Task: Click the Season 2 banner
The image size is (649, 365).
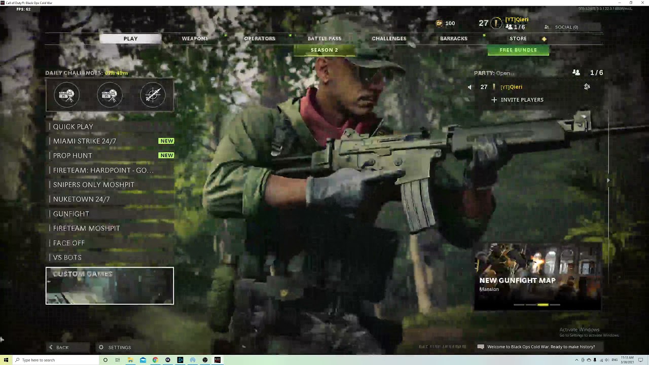Action: [324, 50]
